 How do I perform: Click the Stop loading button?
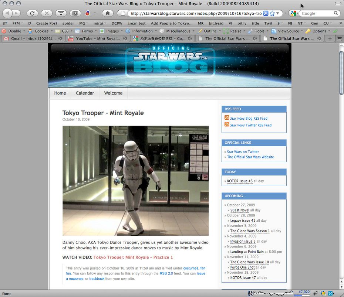coord(46,13)
